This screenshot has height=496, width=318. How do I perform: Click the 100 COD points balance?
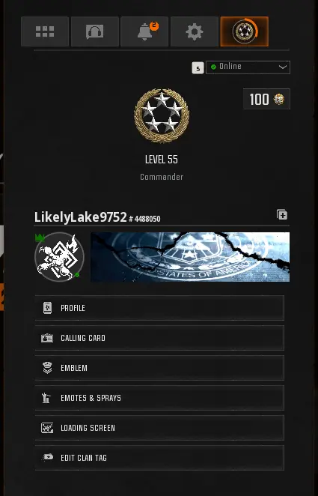point(266,100)
